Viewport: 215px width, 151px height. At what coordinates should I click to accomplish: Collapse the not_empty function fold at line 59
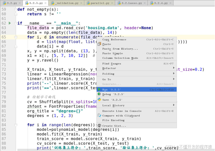[x=16, y=9]
